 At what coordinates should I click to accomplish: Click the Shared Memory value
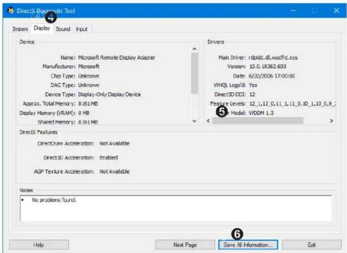coord(88,122)
